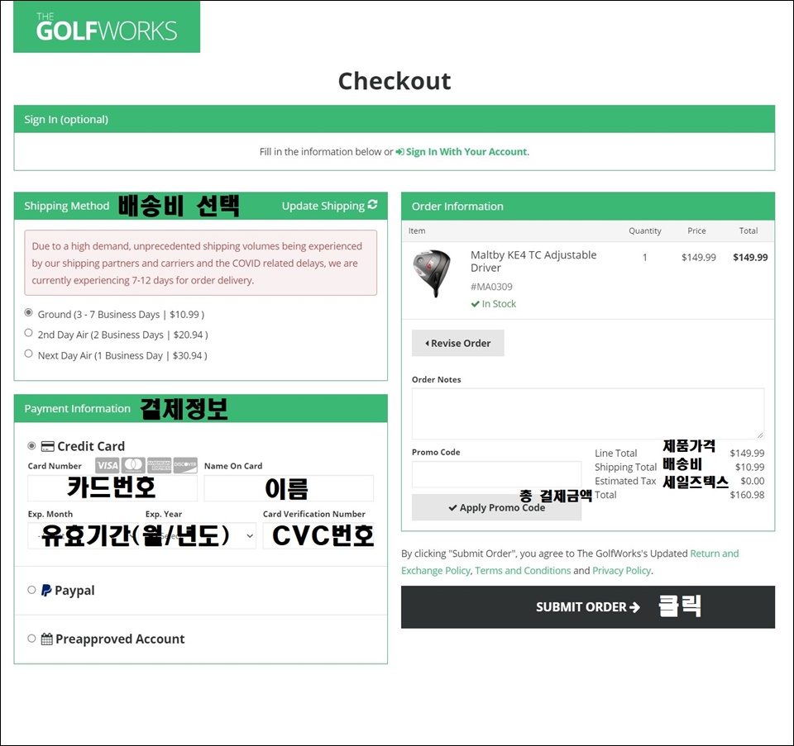Click the Shipping Method header label
Screen dimensions: 794x746
click(67, 206)
